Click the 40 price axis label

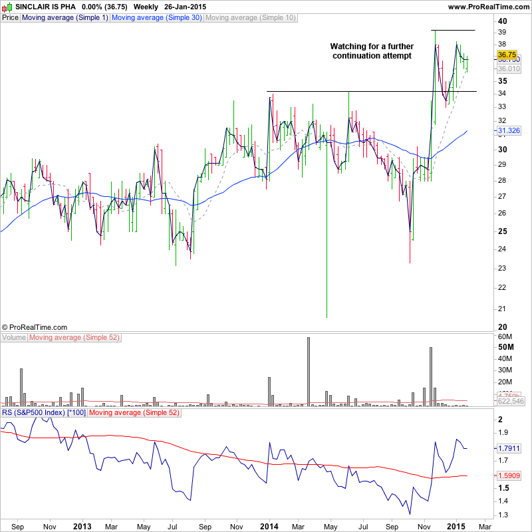(503, 21)
